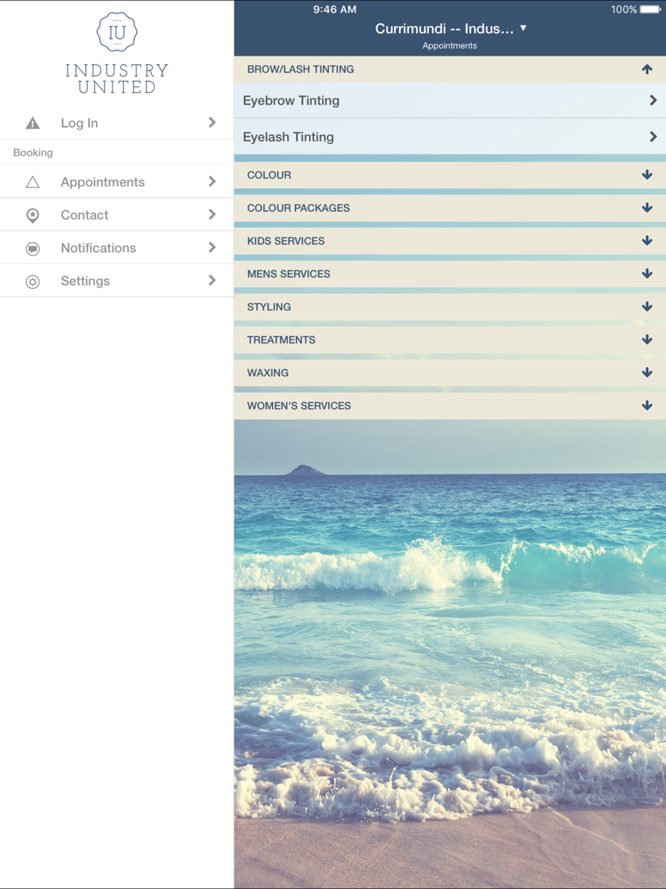Click the speech bubble icon beside Notifications
The image size is (666, 889).
[x=33, y=249]
